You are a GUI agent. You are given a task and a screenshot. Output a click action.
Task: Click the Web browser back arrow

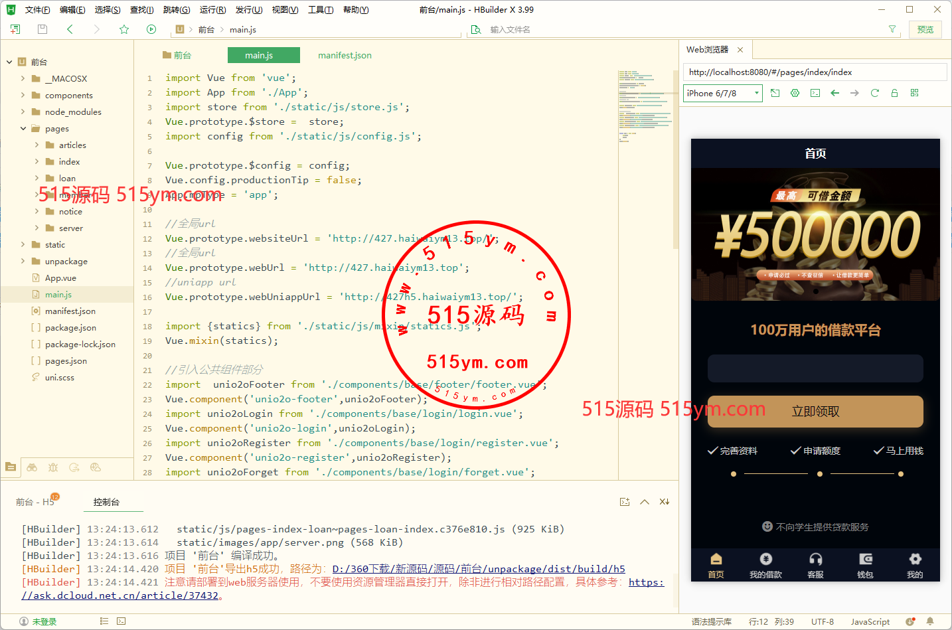[834, 93]
